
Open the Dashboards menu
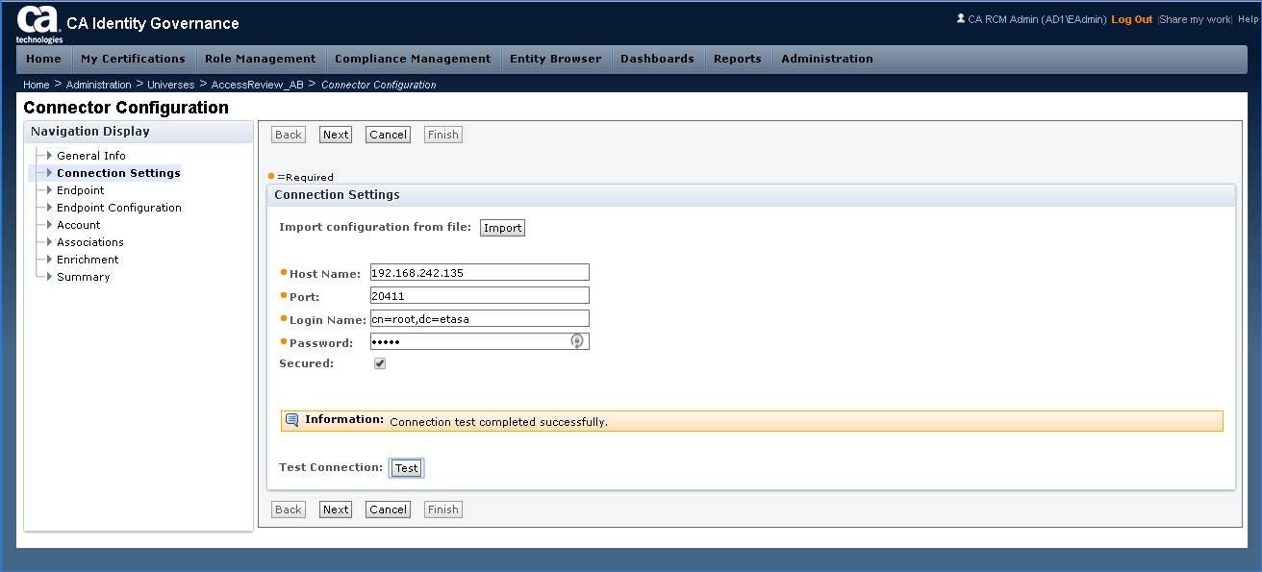pos(657,59)
